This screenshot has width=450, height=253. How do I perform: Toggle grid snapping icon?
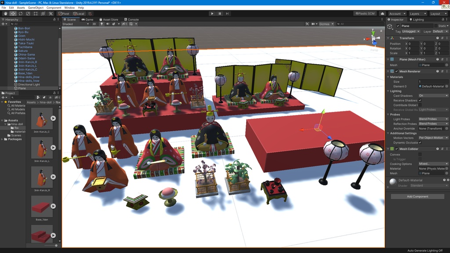click(90, 14)
